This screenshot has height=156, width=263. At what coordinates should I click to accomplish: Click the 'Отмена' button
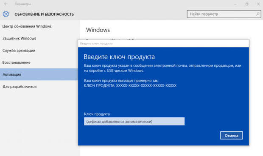click(x=232, y=136)
